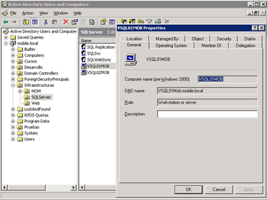This screenshot has height=200, width=268.
Task: Click the Copy toolbar icon
Action: point(55,22)
